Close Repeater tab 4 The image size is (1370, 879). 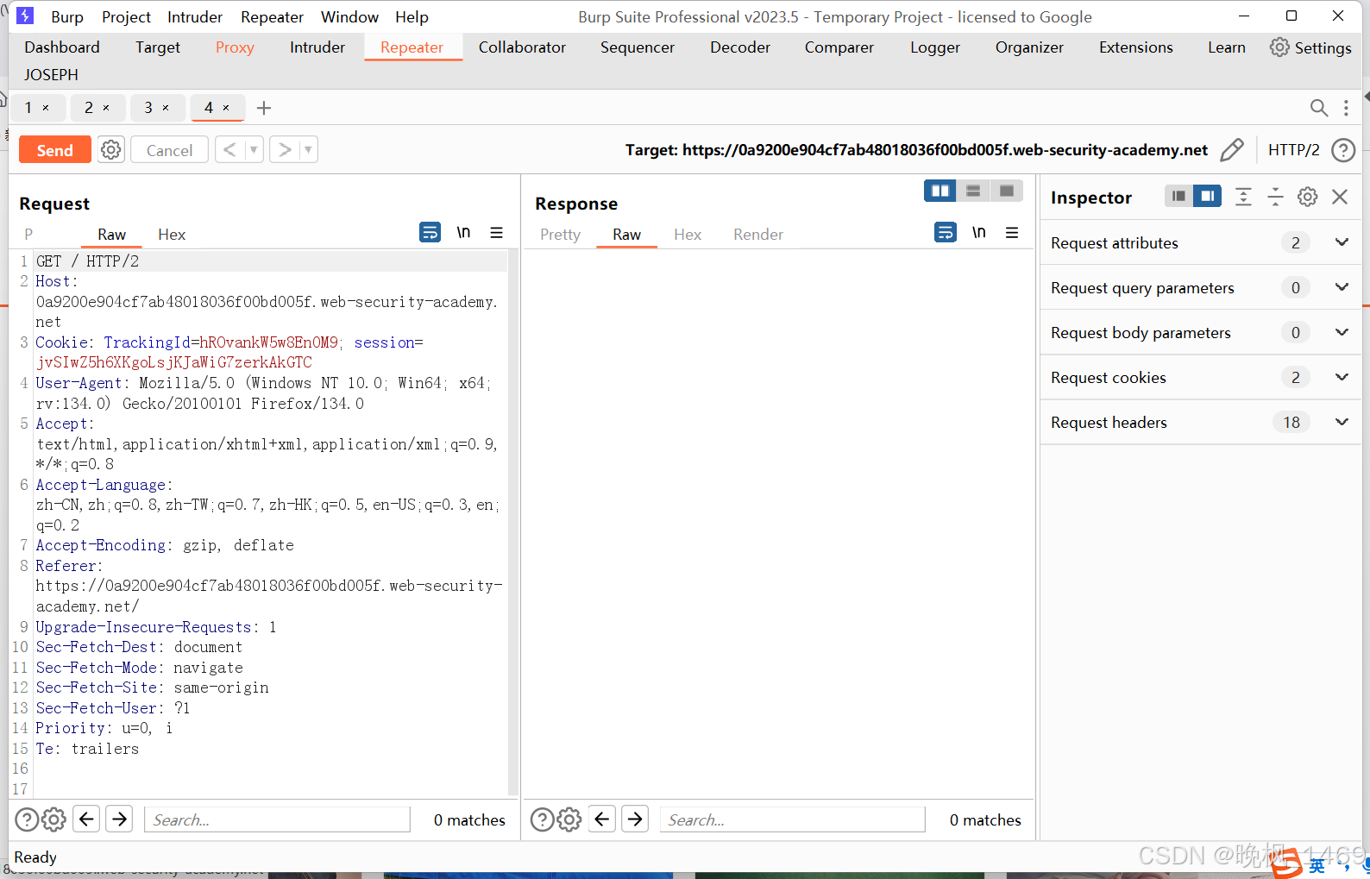226,108
